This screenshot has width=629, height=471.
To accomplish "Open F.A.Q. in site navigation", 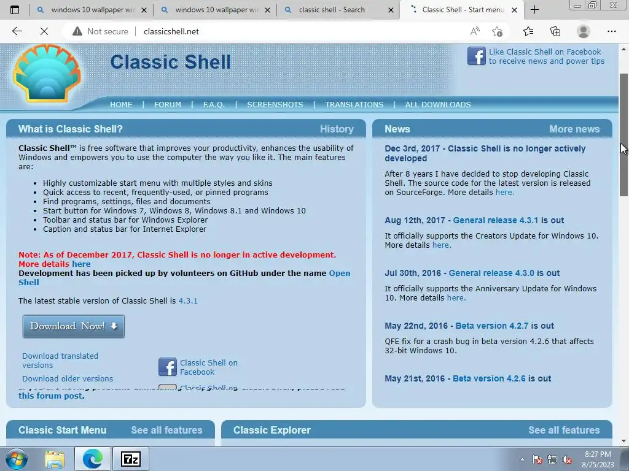I will tap(214, 104).
